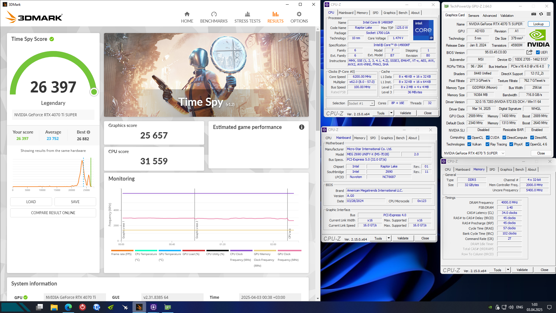Toggle the PhysX checkbox
This screenshot has height=313, width=556.
click(511, 144)
